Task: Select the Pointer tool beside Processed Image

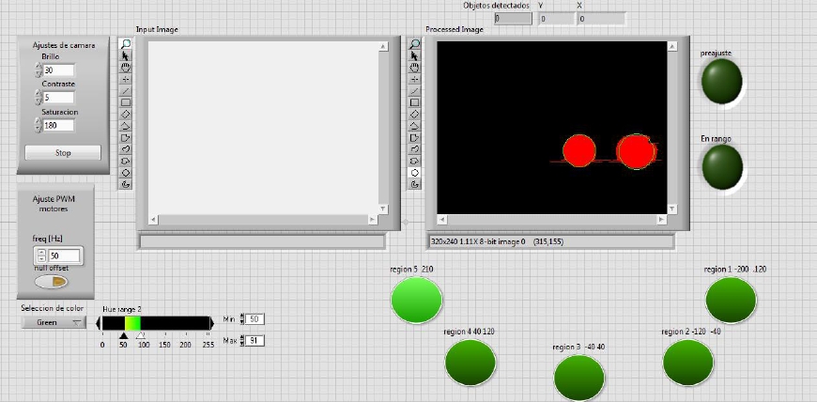Action: click(x=415, y=55)
